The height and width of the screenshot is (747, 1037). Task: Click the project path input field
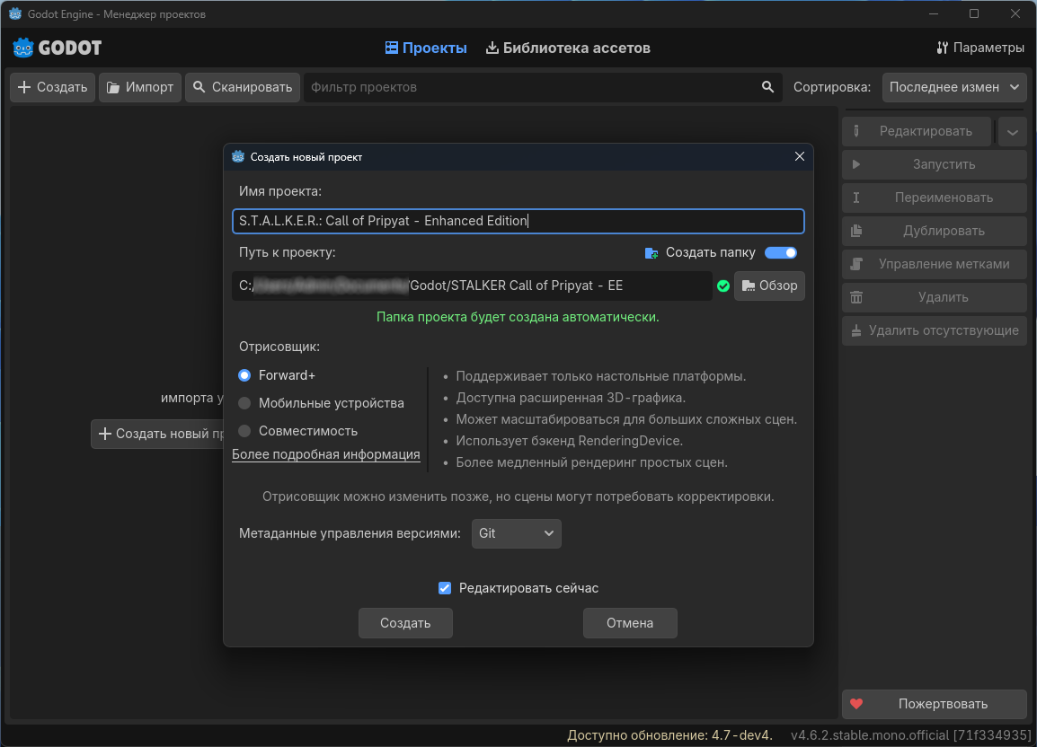point(472,286)
